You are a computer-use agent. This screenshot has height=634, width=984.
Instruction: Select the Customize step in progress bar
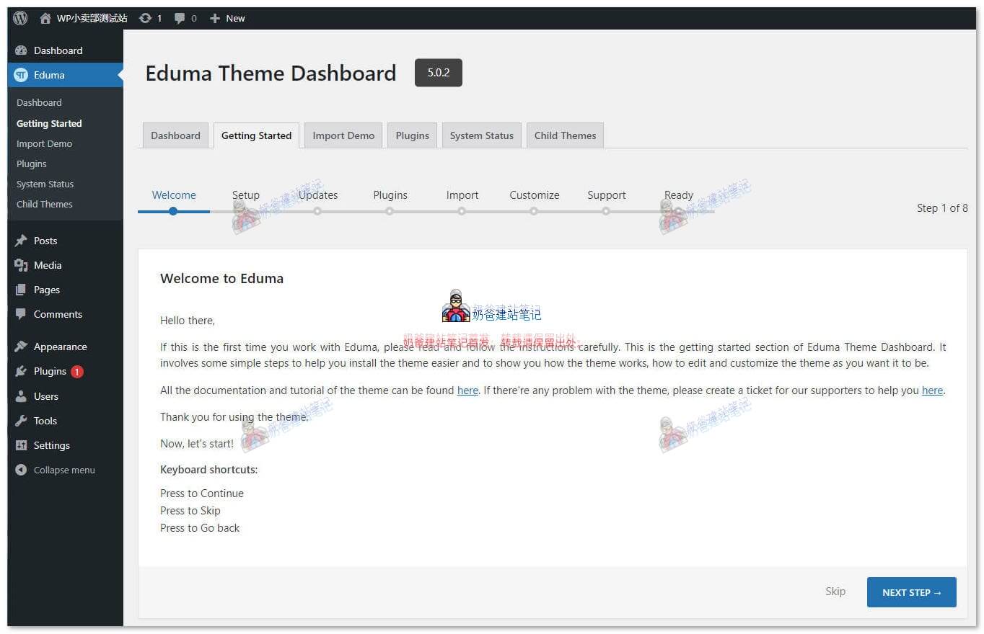(534, 211)
